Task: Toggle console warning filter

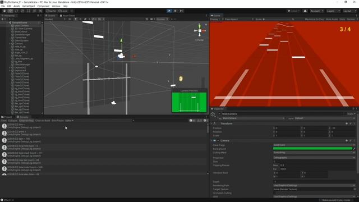Action: pyautogui.click(x=200, y=121)
